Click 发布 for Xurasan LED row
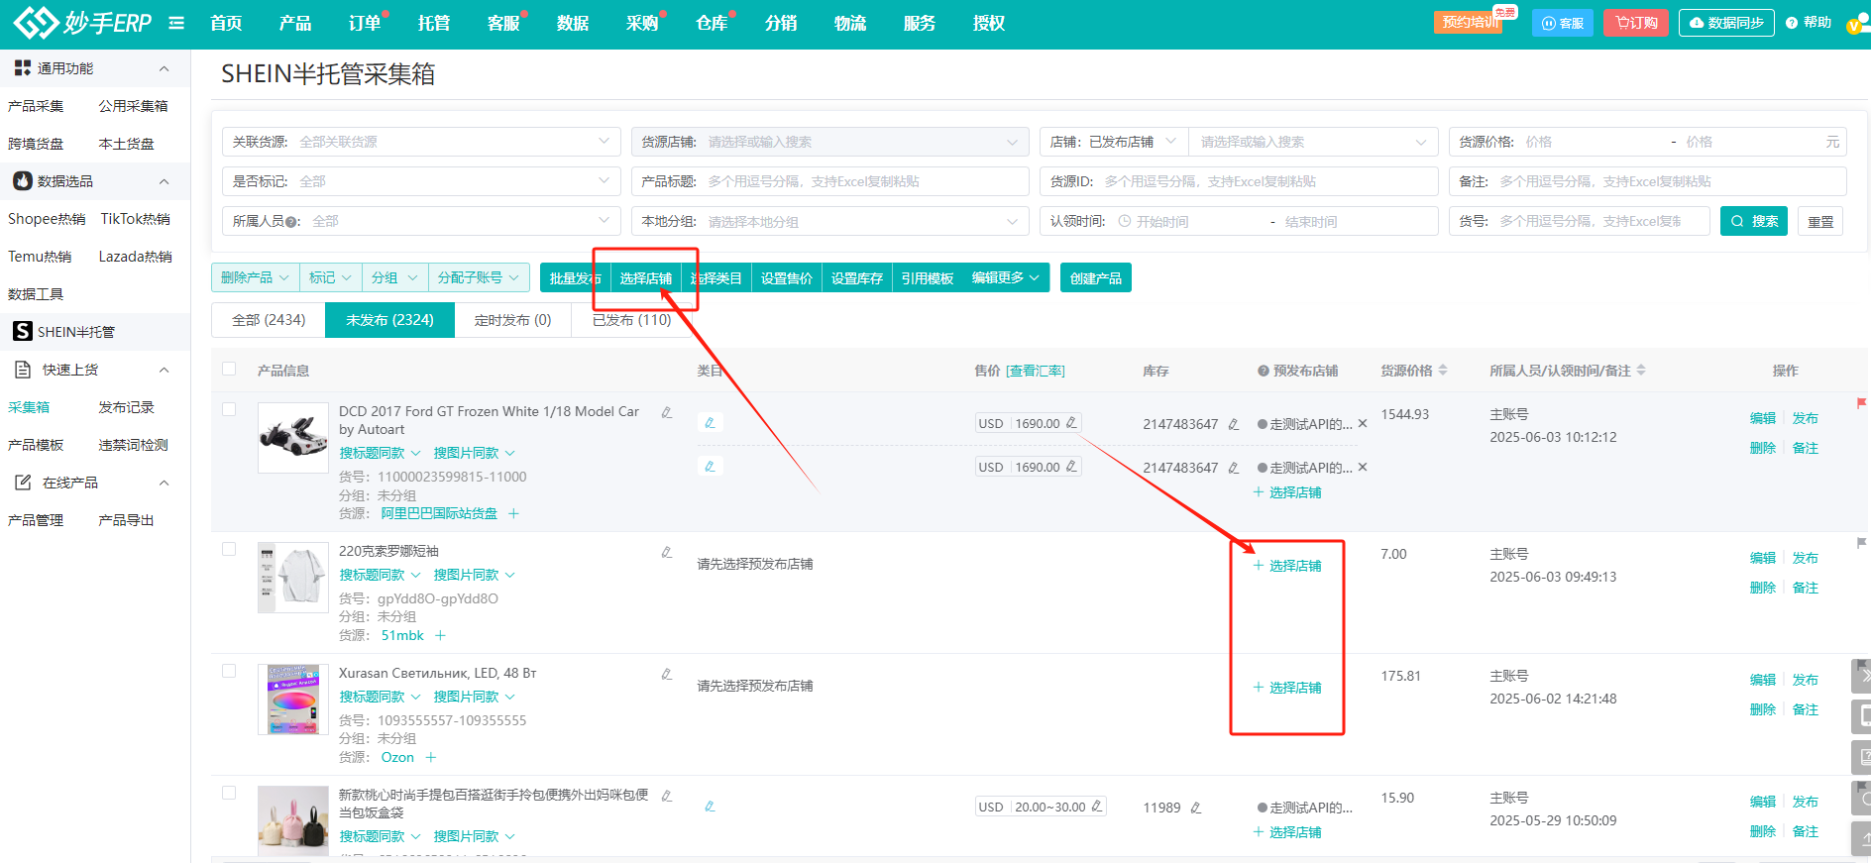The width and height of the screenshot is (1871, 863). click(1806, 680)
